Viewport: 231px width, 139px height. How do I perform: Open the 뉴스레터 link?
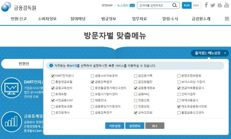point(122,5)
